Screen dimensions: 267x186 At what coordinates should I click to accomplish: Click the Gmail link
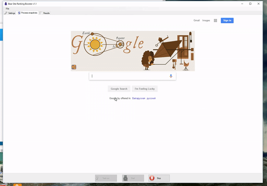pyautogui.click(x=196, y=20)
